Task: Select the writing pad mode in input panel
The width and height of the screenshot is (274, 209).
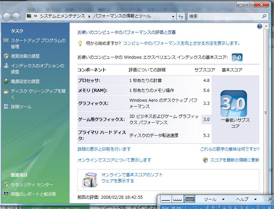Action: pyautogui.click(x=165, y=199)
